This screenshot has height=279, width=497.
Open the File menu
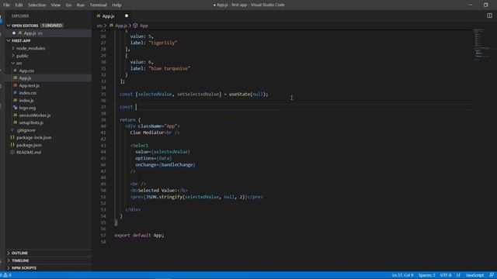coord(6,5)
